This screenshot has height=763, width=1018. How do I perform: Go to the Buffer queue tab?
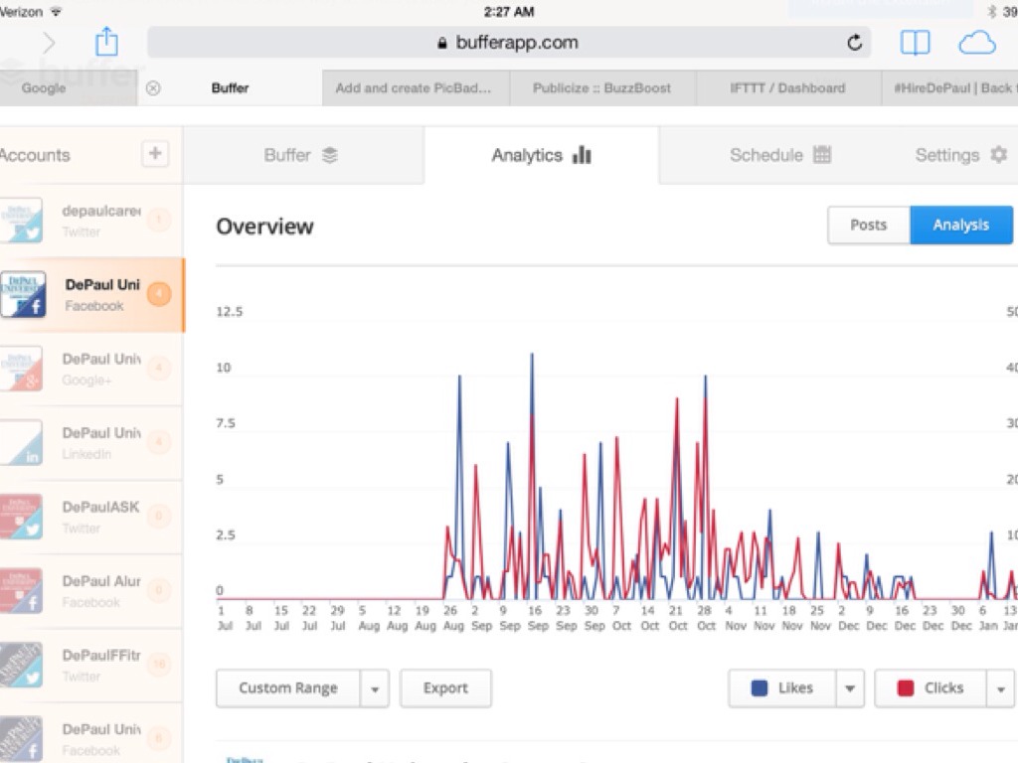point(302,155)
